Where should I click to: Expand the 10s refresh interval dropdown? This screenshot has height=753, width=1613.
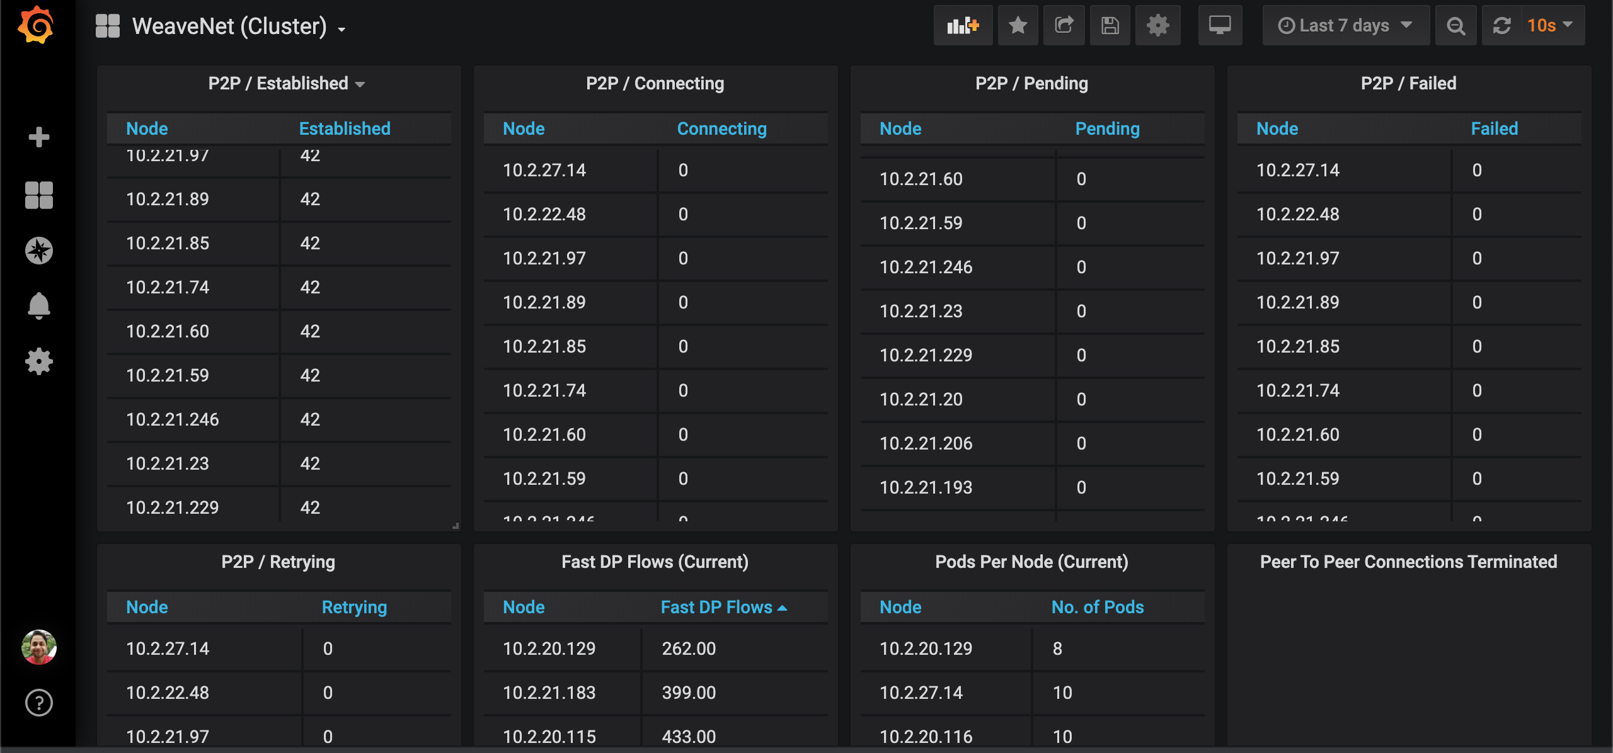click(x=1551, y=26)
